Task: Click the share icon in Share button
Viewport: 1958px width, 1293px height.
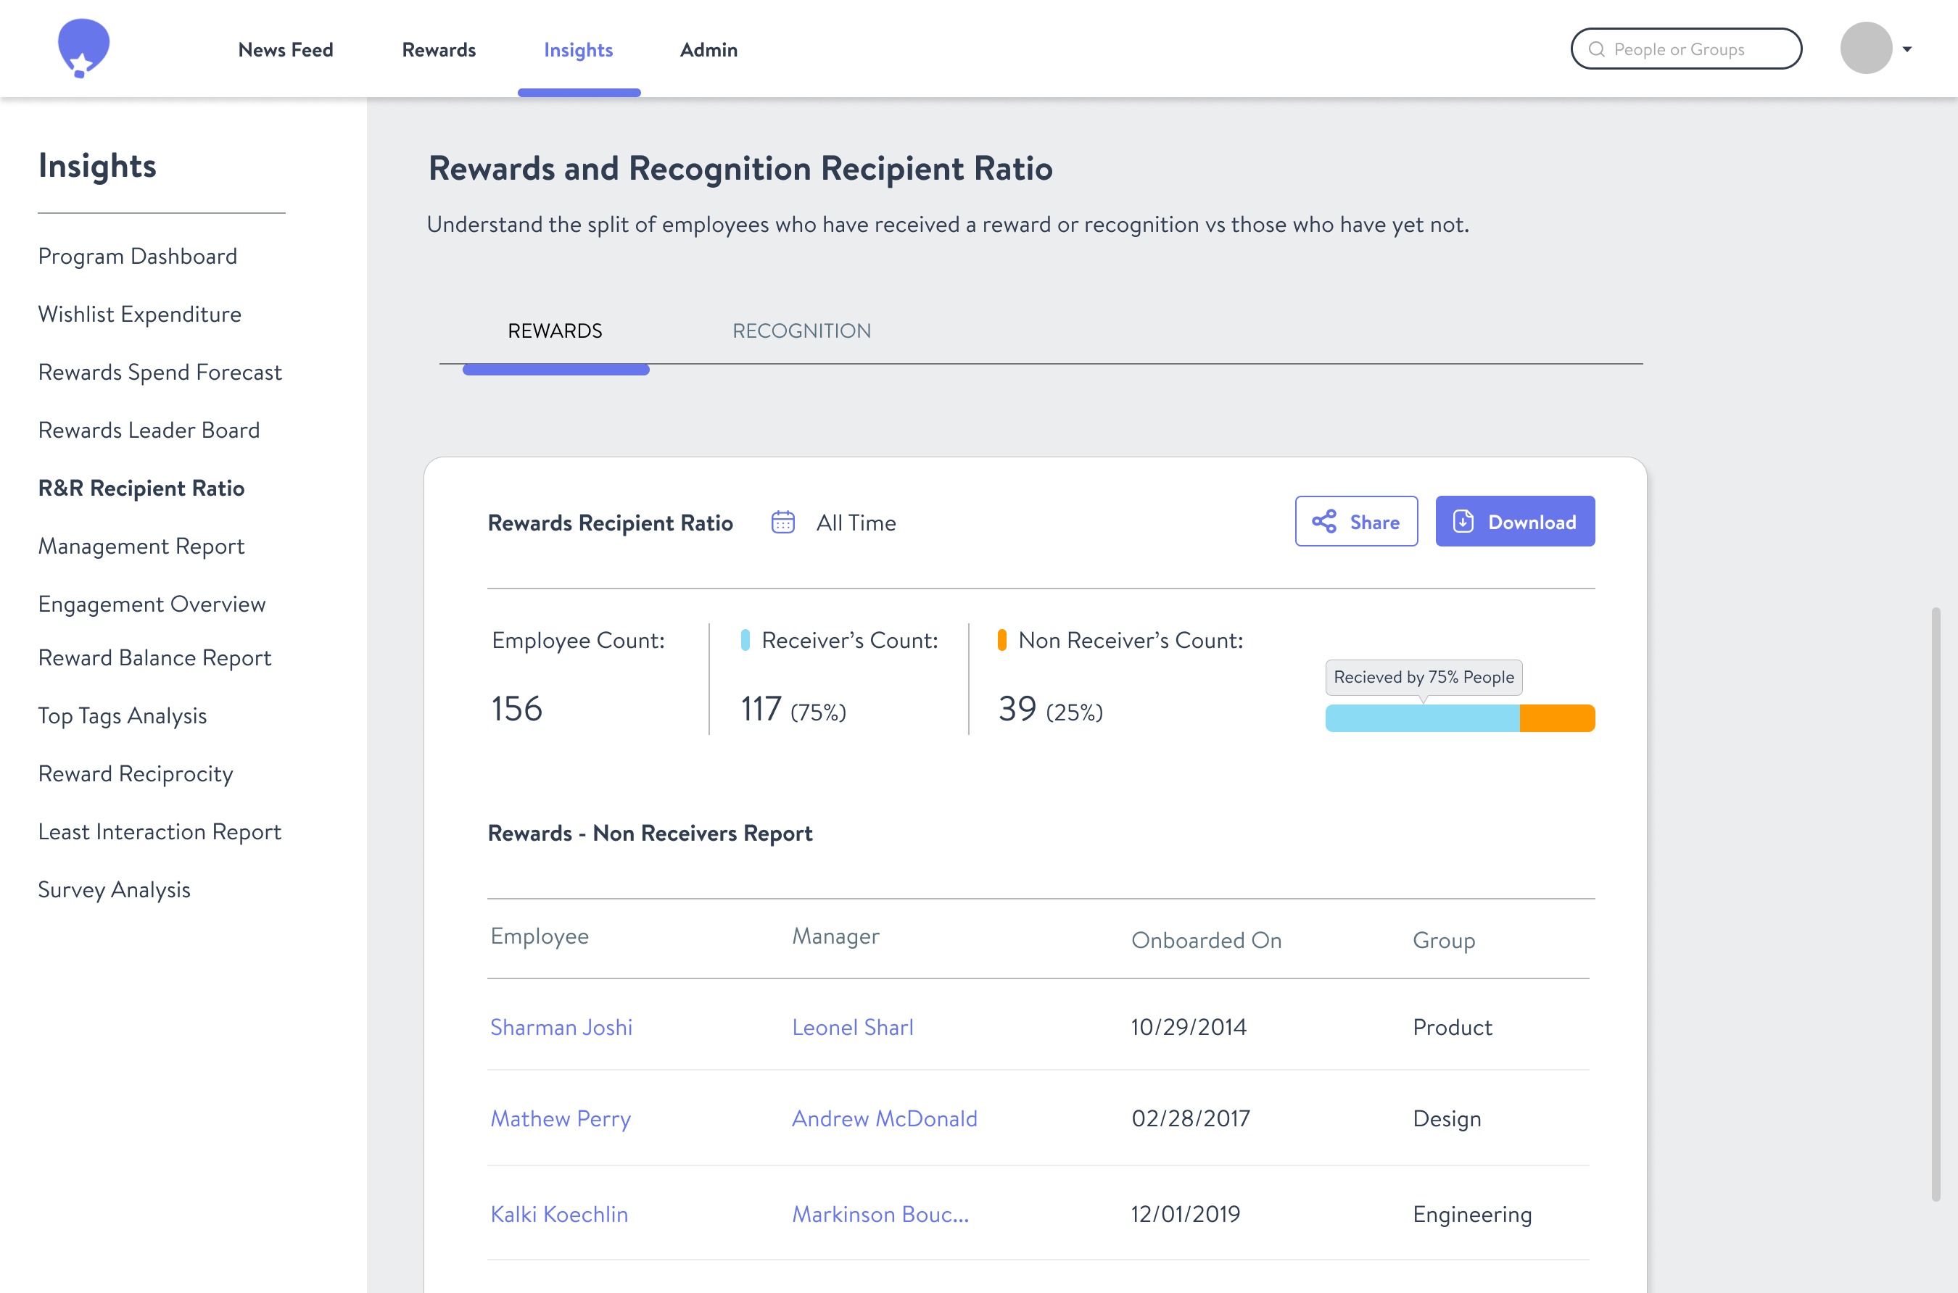Action: (1323, 522)
